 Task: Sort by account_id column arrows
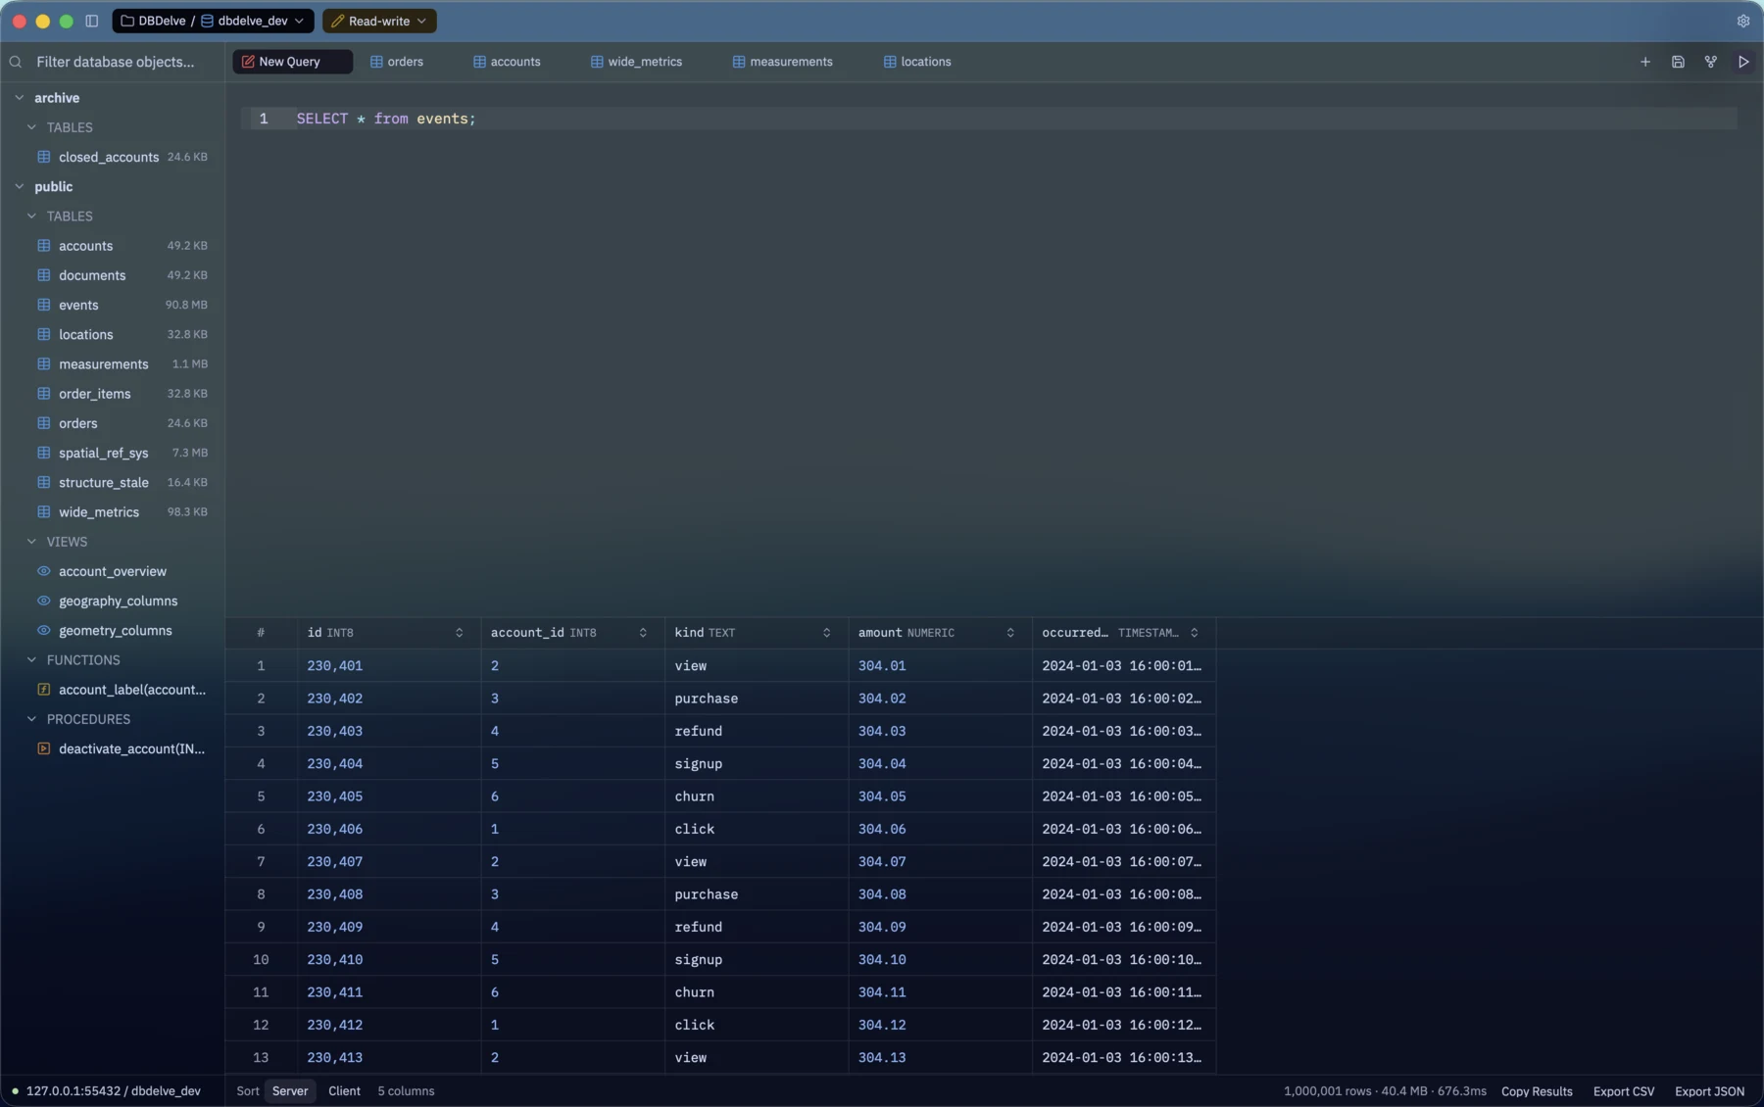pos(643,633)
